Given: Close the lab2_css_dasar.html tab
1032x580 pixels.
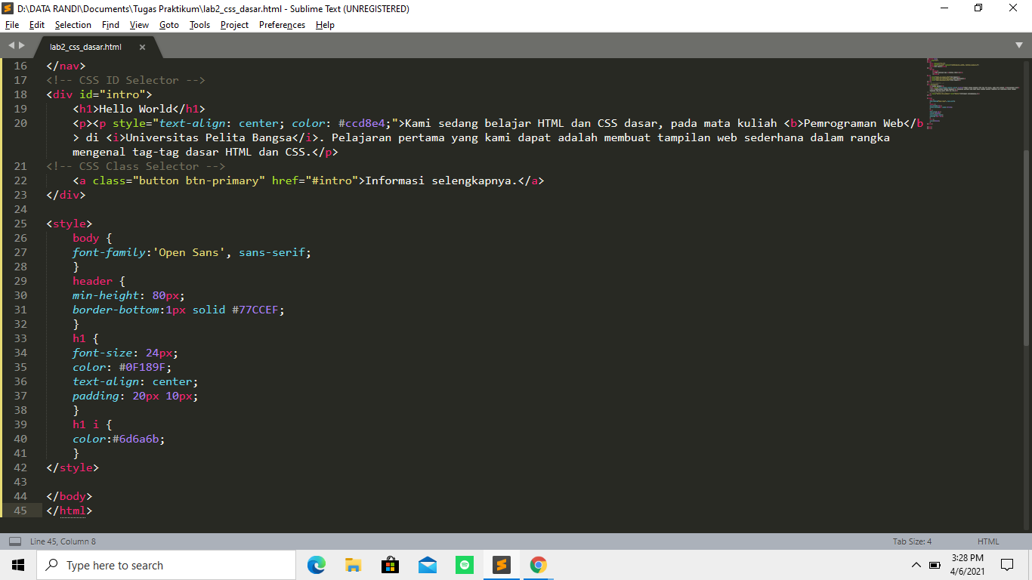Looking at the screenshot, I should [x=142, y=46].
